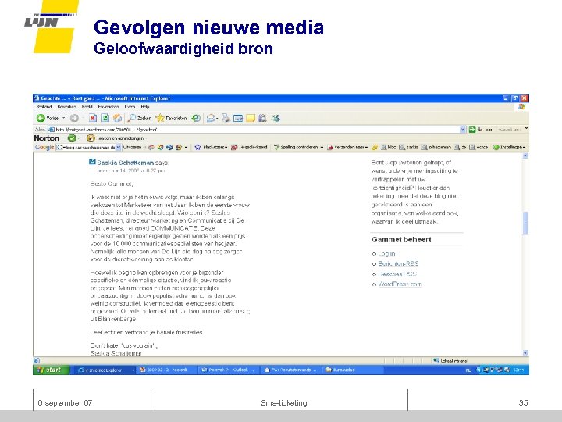
Task: Open the Bewerken menu
Action: pyautogui.click(x=66, y=106)
